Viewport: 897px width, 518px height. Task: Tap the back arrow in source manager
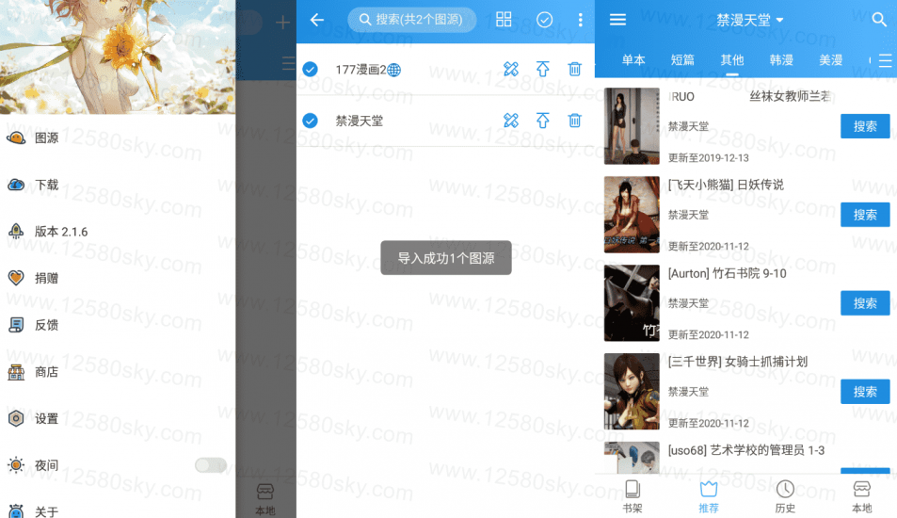(317, 20)
